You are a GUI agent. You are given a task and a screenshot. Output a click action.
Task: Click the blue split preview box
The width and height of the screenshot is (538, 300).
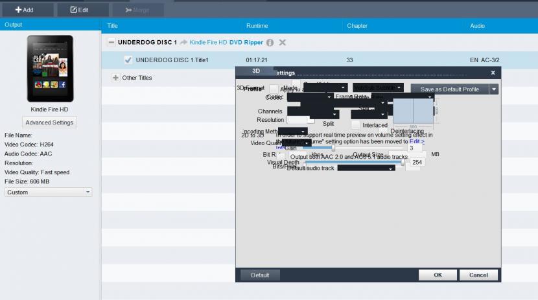point(413,111)
